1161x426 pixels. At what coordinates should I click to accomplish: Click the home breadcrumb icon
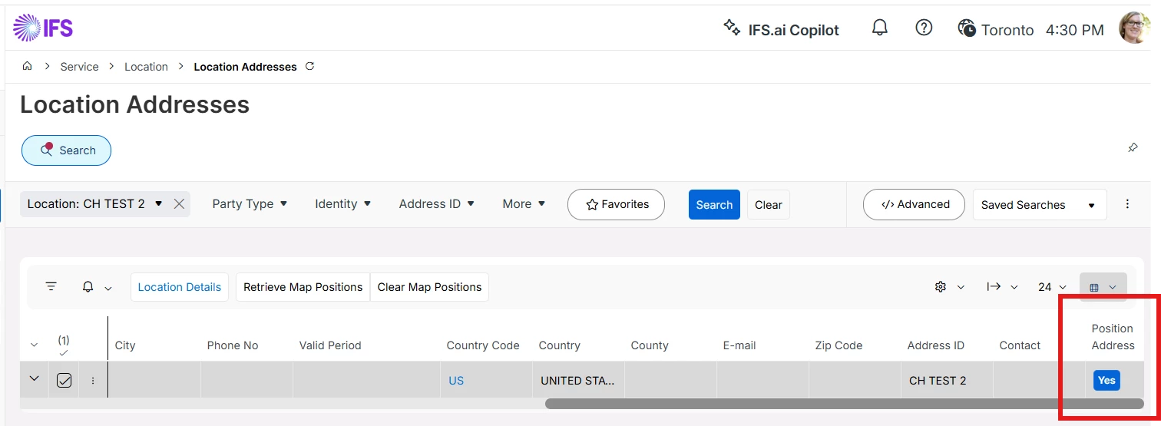click(27, 67)
